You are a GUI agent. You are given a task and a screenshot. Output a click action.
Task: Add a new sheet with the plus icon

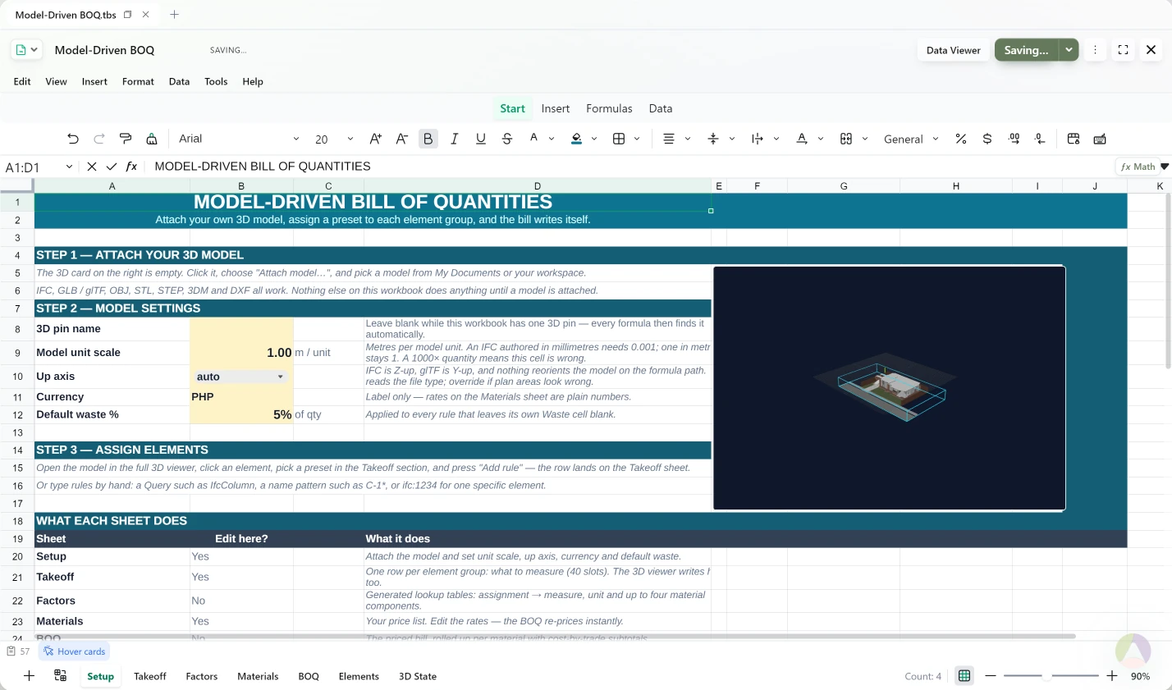point(29,675)
